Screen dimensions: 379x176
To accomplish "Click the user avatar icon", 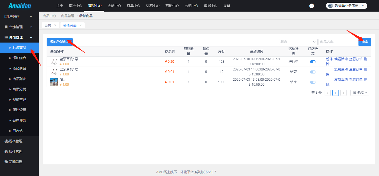I will (330, 6).
